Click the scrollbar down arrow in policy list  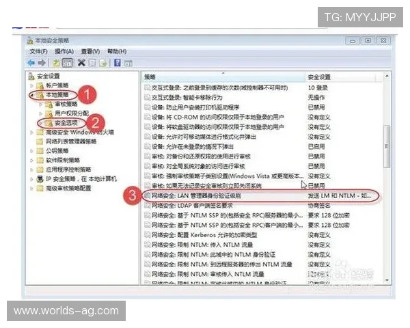[387, 280]
